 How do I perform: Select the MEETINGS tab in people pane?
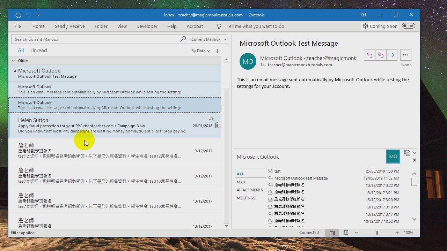246,198
